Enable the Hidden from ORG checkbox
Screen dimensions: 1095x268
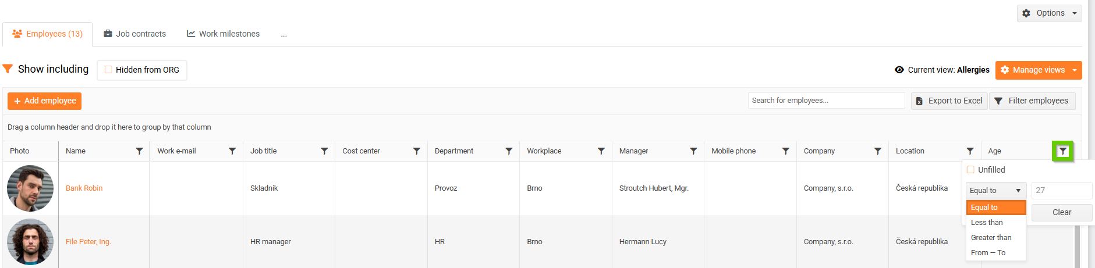click(108, 70)
